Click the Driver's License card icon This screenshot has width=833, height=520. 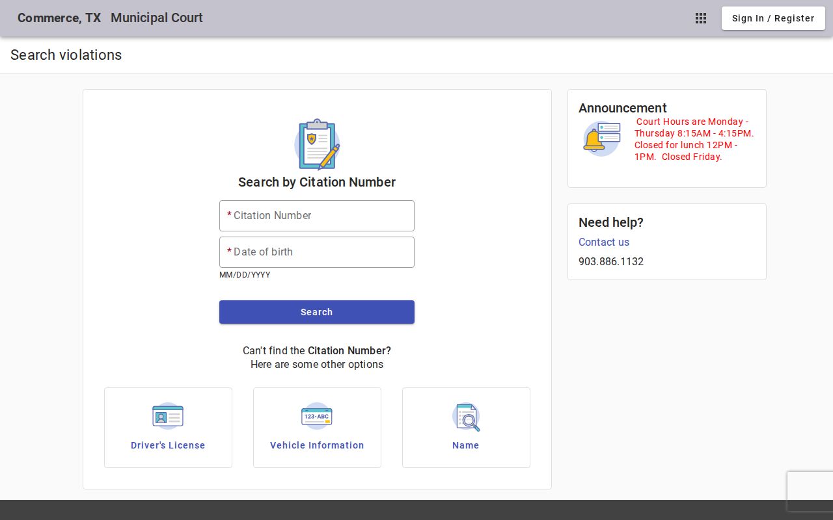(168, 416)
